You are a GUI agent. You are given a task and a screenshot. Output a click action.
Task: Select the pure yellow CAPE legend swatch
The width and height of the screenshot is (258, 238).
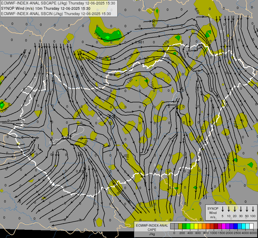[x=196, y=226]
